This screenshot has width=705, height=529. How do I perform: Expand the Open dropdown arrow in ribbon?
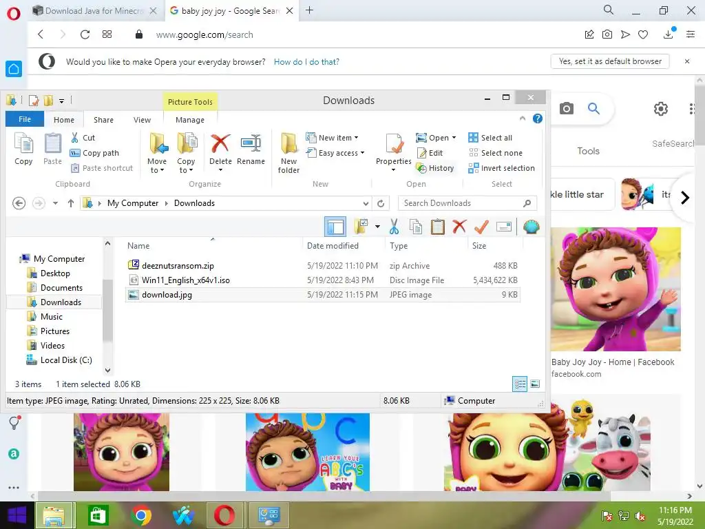(x=454, y=138)
